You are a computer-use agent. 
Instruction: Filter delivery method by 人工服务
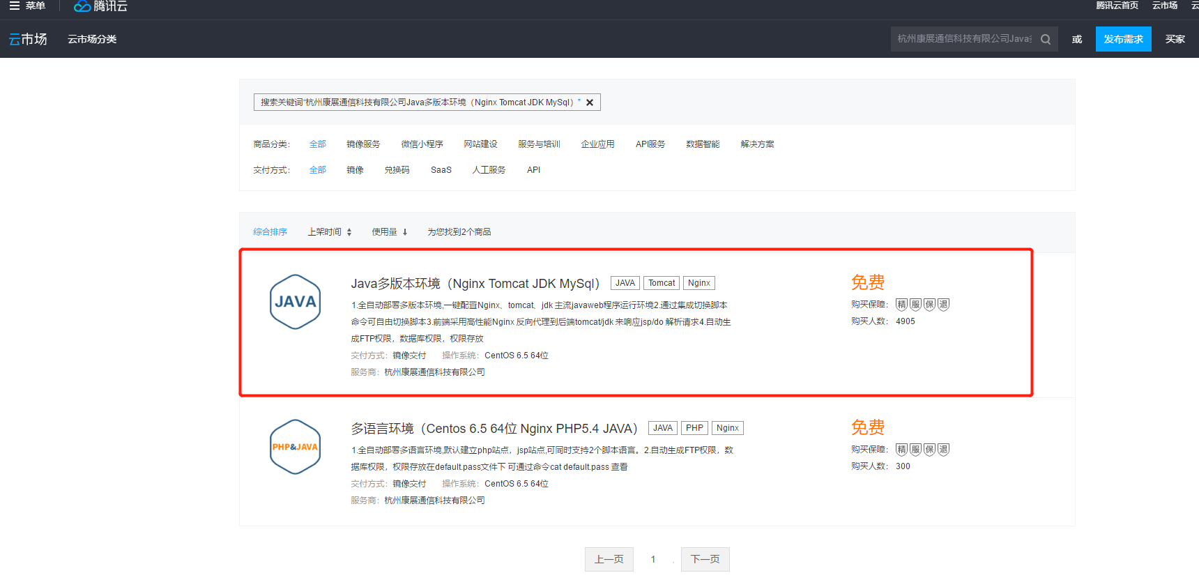coord(489,170)
